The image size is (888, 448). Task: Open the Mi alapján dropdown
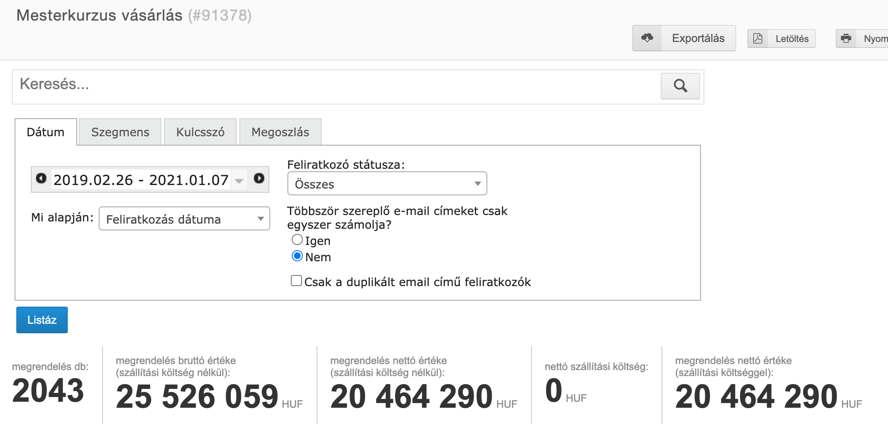tap(184, 219)
